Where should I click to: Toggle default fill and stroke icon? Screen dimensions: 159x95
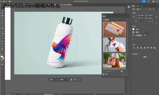pos(1,54)
